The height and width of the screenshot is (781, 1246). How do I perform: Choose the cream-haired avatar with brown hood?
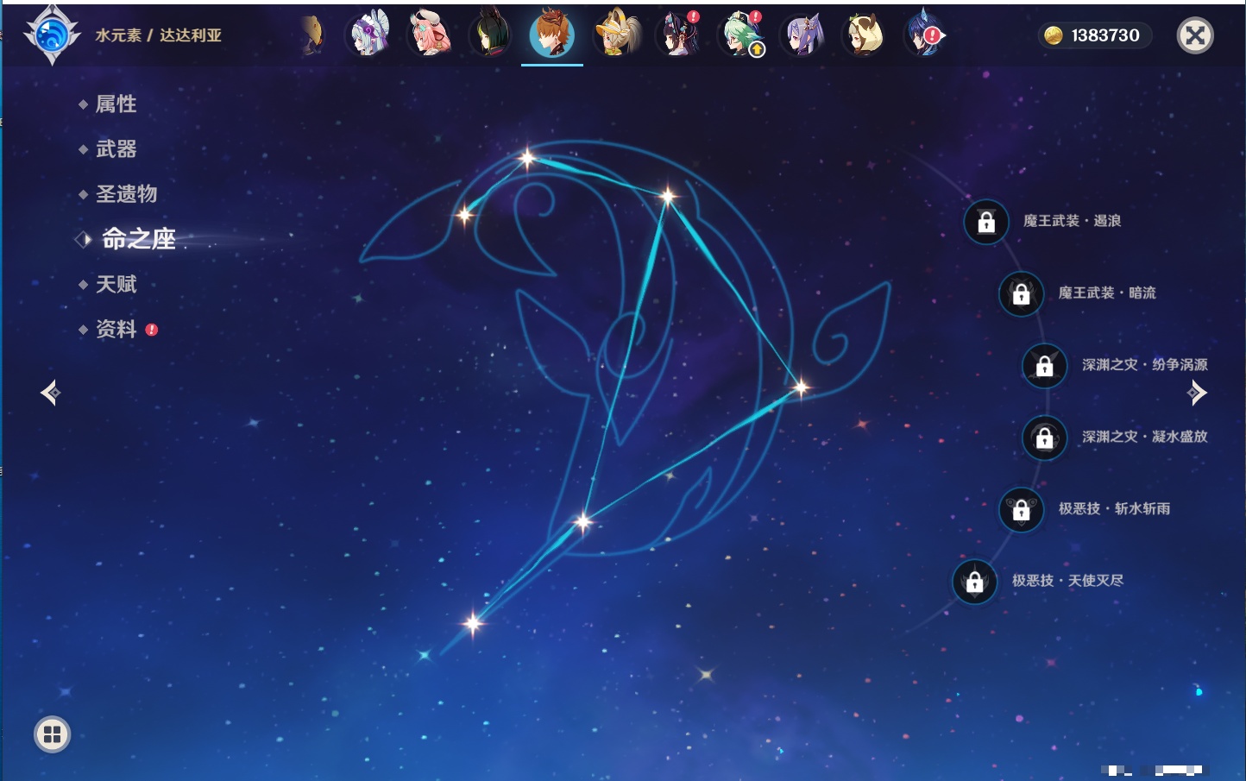click(x=865, y=35)
